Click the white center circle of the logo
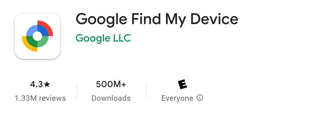Viewport: 315px width, 128px height. tap(37, 36)
